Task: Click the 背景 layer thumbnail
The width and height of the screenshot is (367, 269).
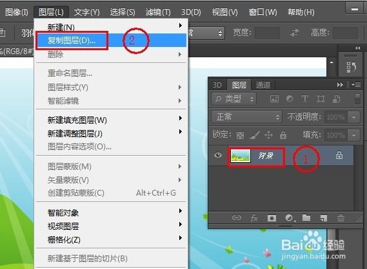Action: click(241, 156)
